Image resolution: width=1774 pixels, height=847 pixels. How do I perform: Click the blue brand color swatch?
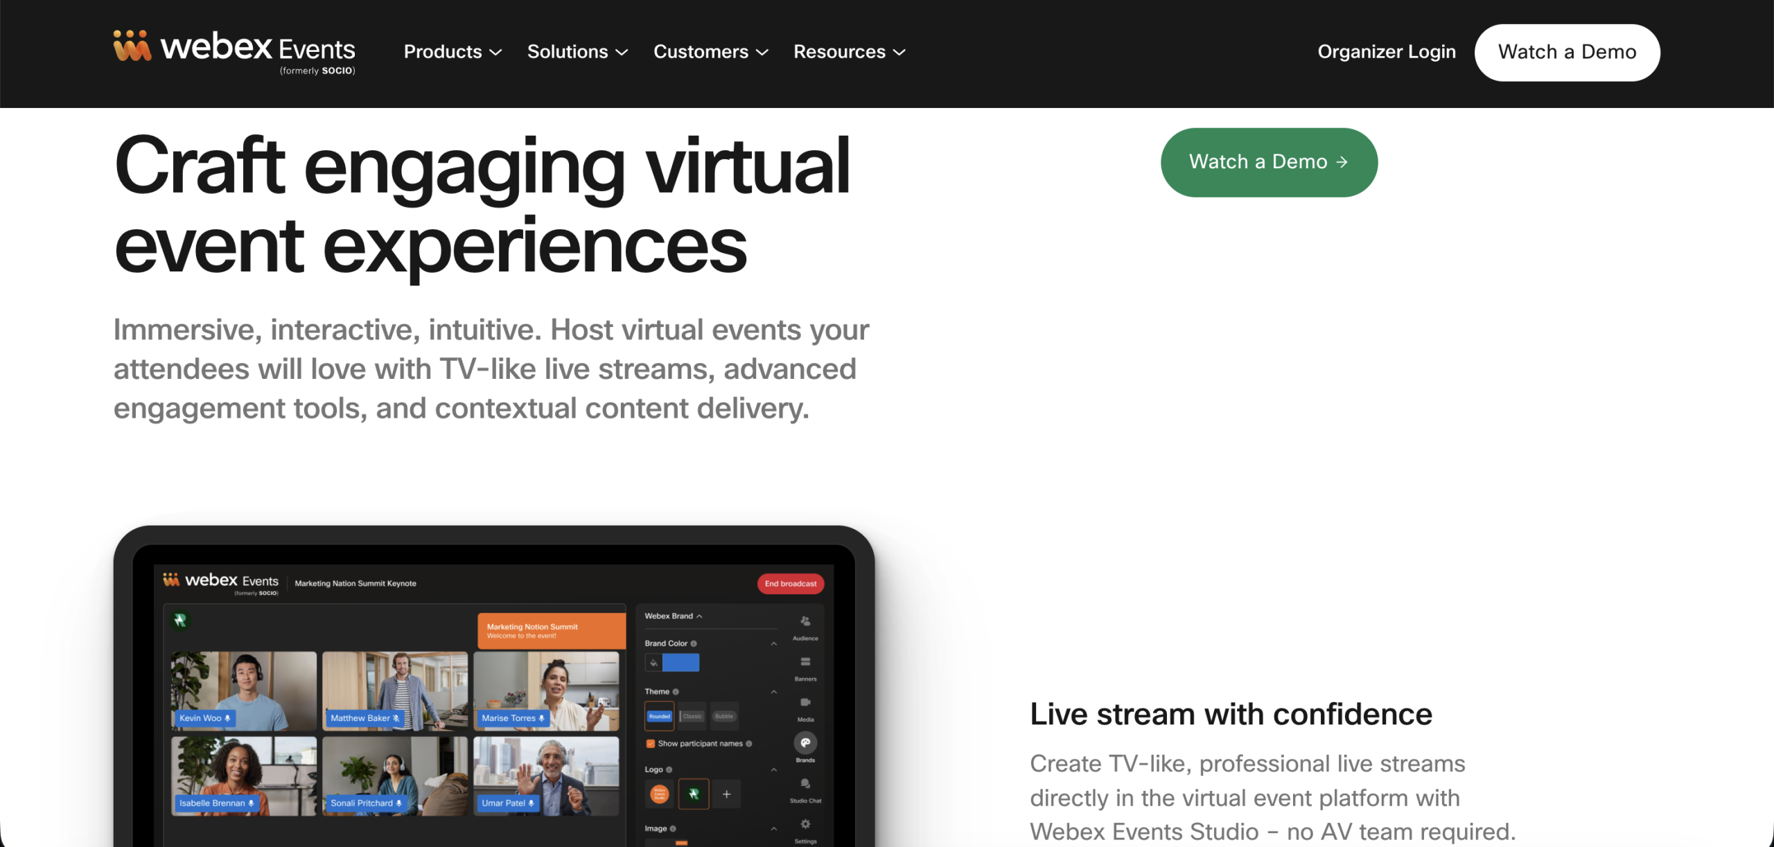[680, 663]
